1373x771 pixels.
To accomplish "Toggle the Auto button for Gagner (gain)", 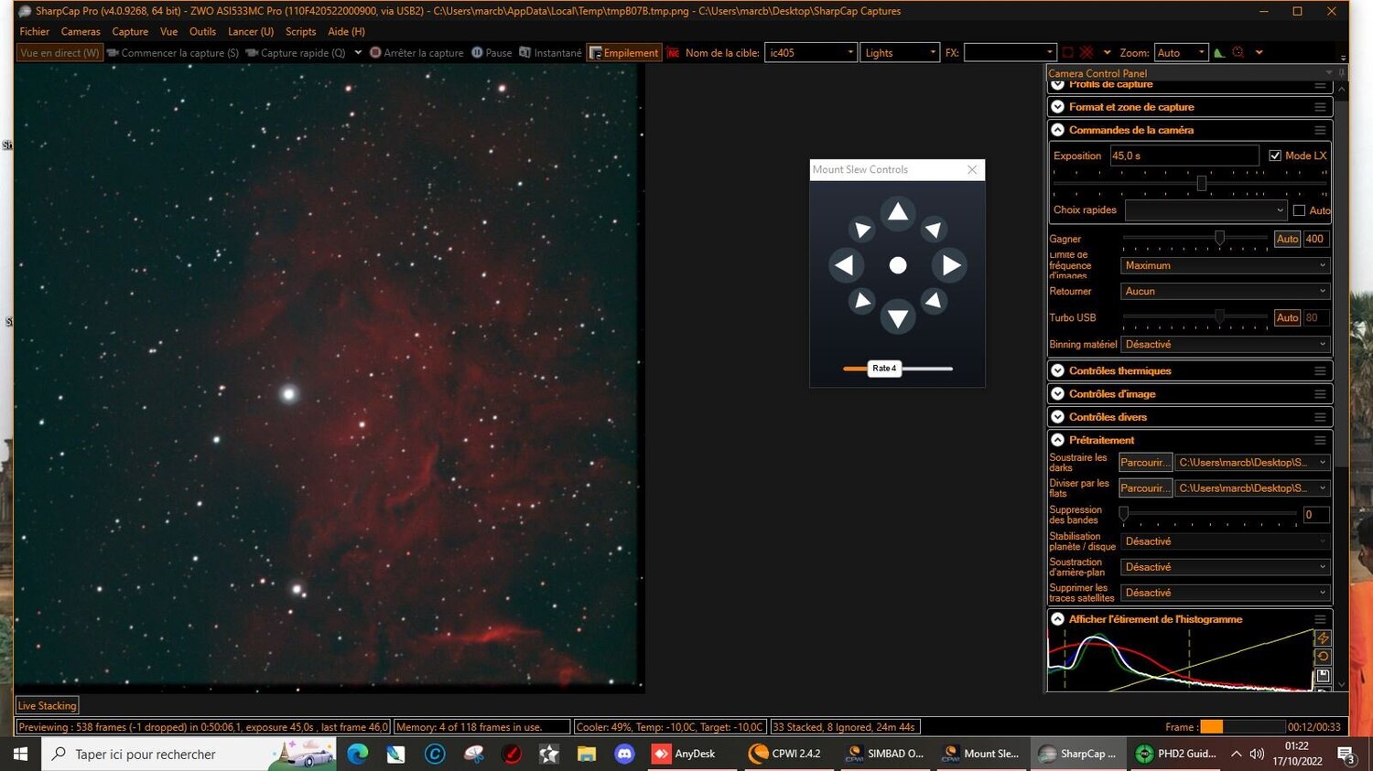I will point(1288,239).
